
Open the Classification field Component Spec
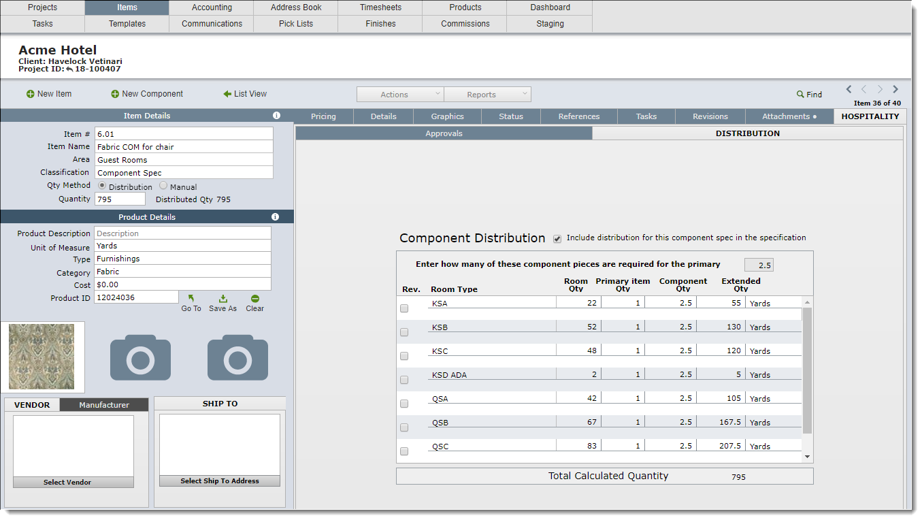click(x=184, y=172)
